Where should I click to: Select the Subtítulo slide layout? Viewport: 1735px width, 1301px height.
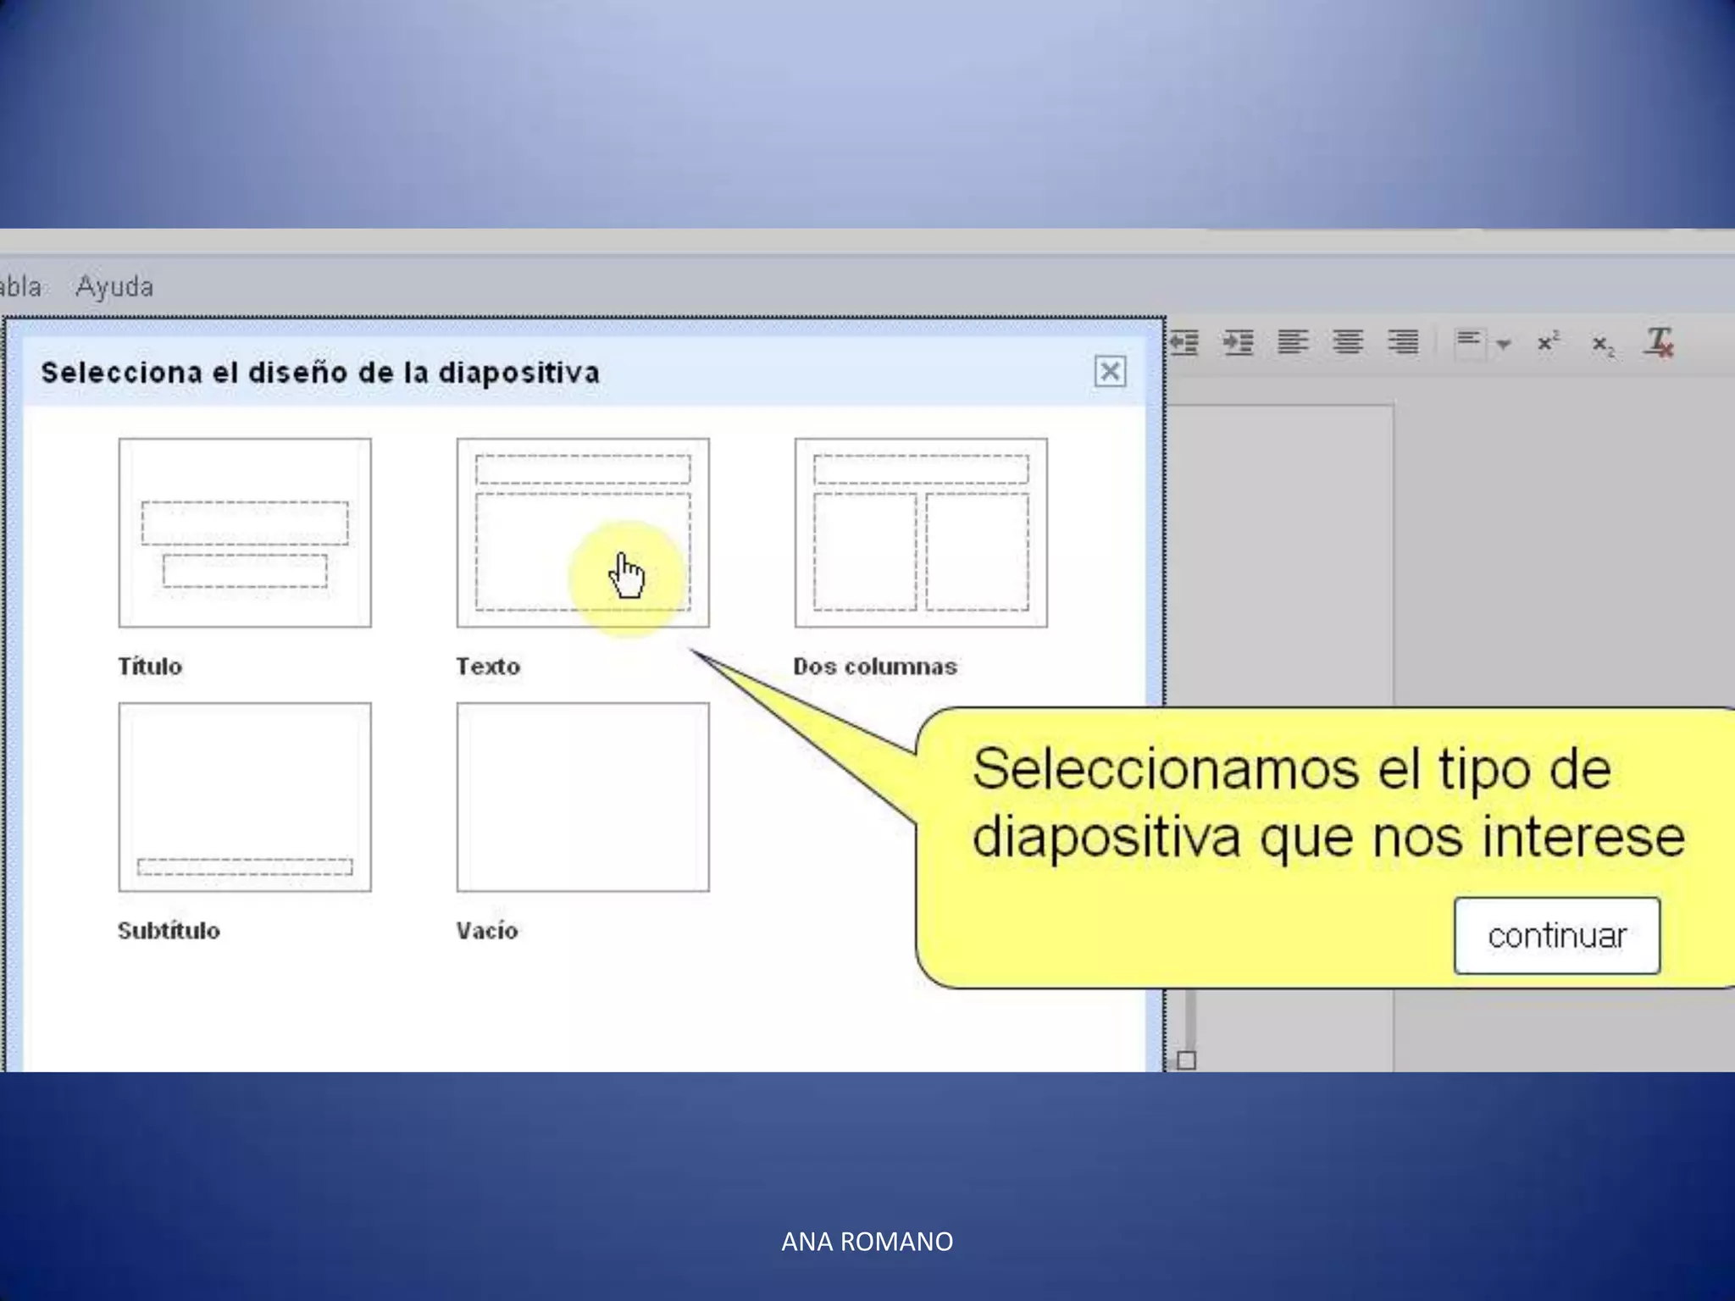click(x=245, y=797)
